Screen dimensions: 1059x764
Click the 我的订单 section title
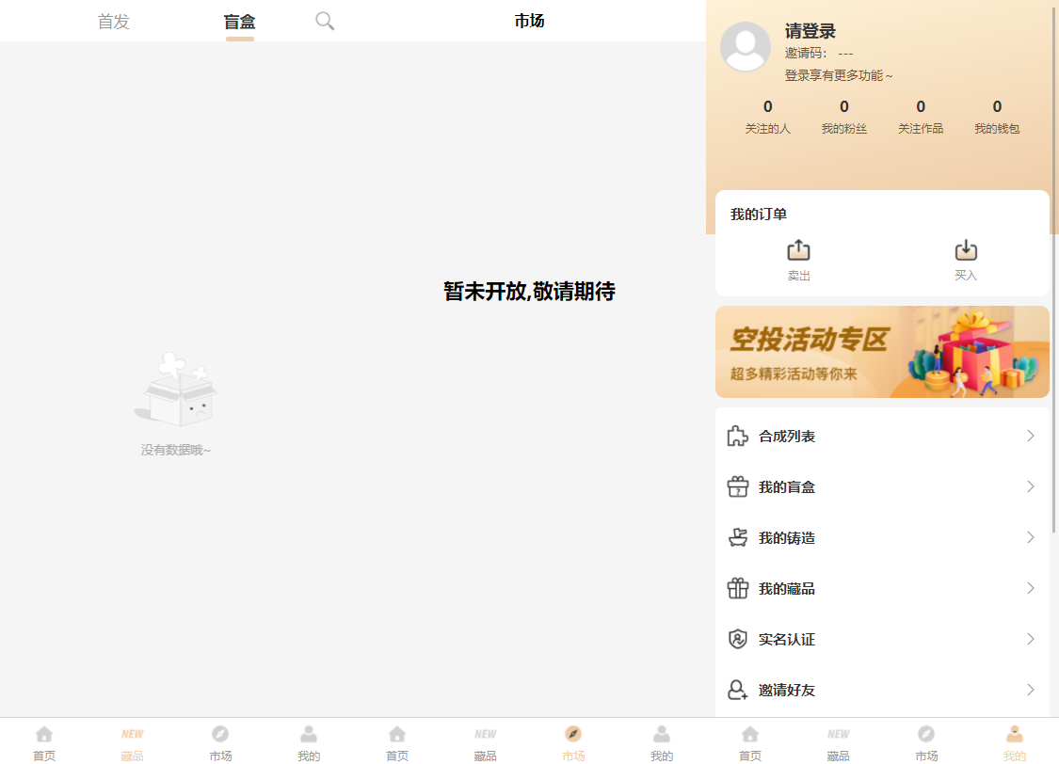click(759, 214)
